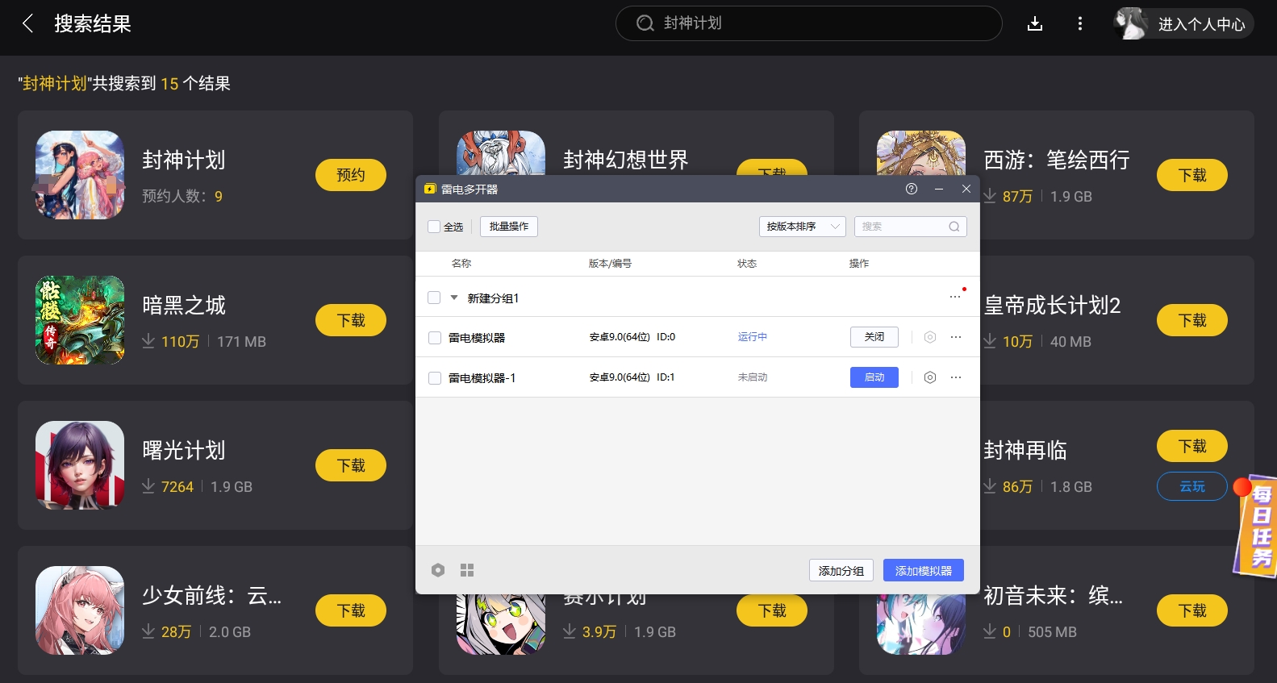Tick the checkbox for 新建分组1
This screenshot has width=1277, height=683.
click(434, 298)
